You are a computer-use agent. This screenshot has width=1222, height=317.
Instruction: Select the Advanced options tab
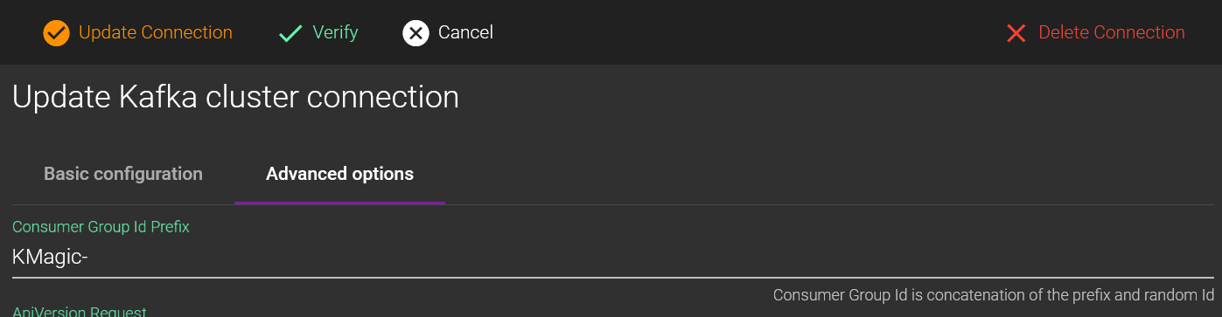click(x=339, y=174)
